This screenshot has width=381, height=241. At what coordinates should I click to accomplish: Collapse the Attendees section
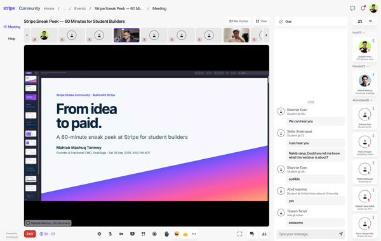pyautogui.click(x=363, y=100)
